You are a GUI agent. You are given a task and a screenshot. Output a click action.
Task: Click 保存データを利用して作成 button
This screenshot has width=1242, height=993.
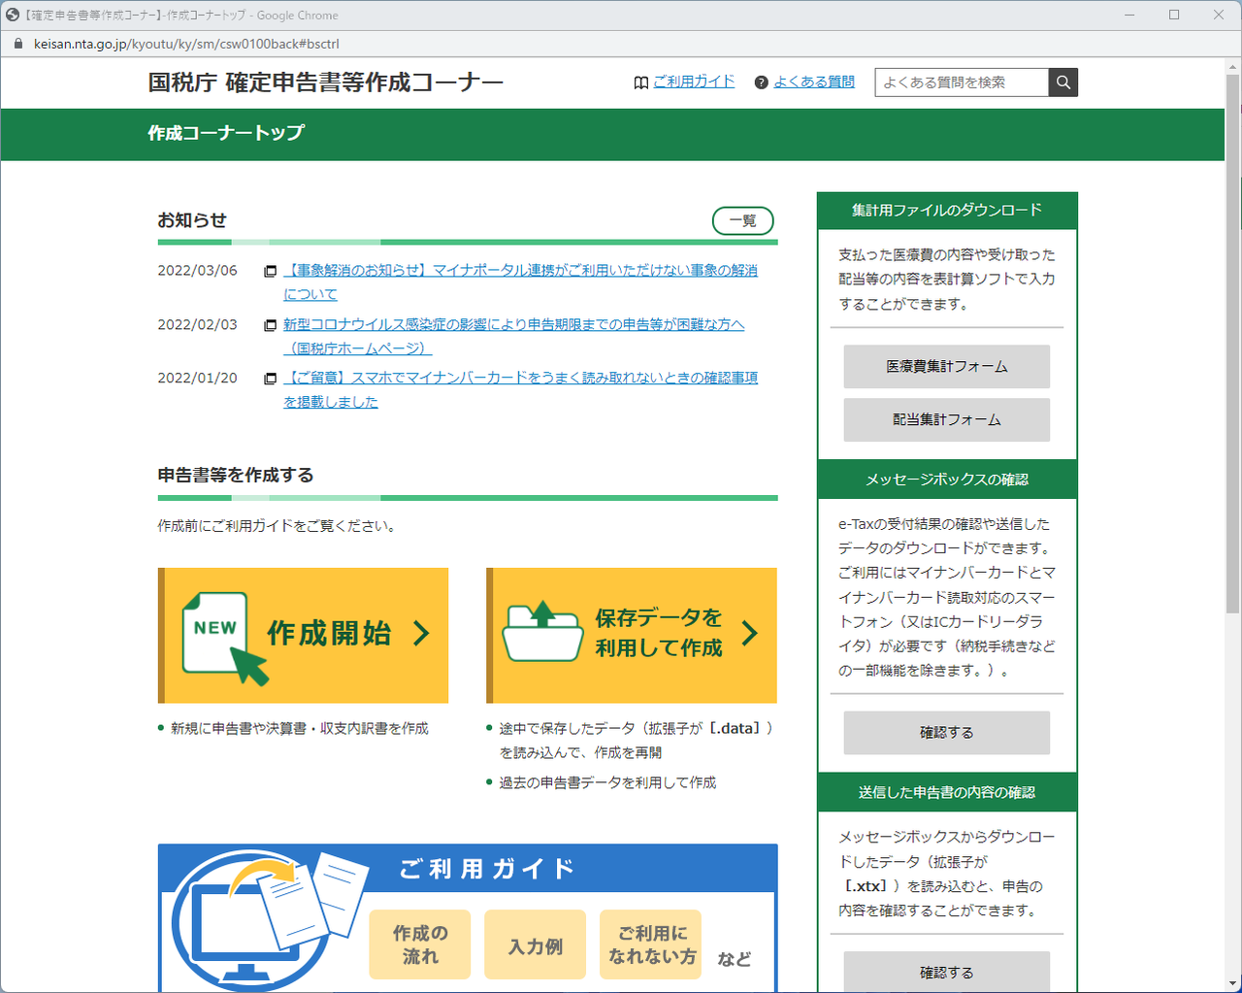[x=632, y=635]
